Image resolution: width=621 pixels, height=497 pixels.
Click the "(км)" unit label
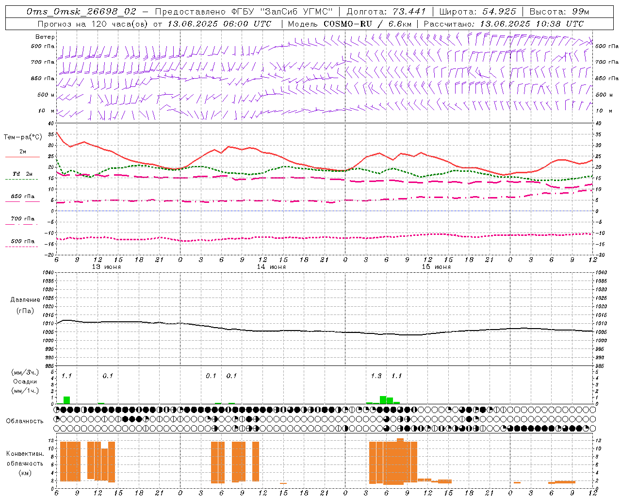[x=25, y=473]
